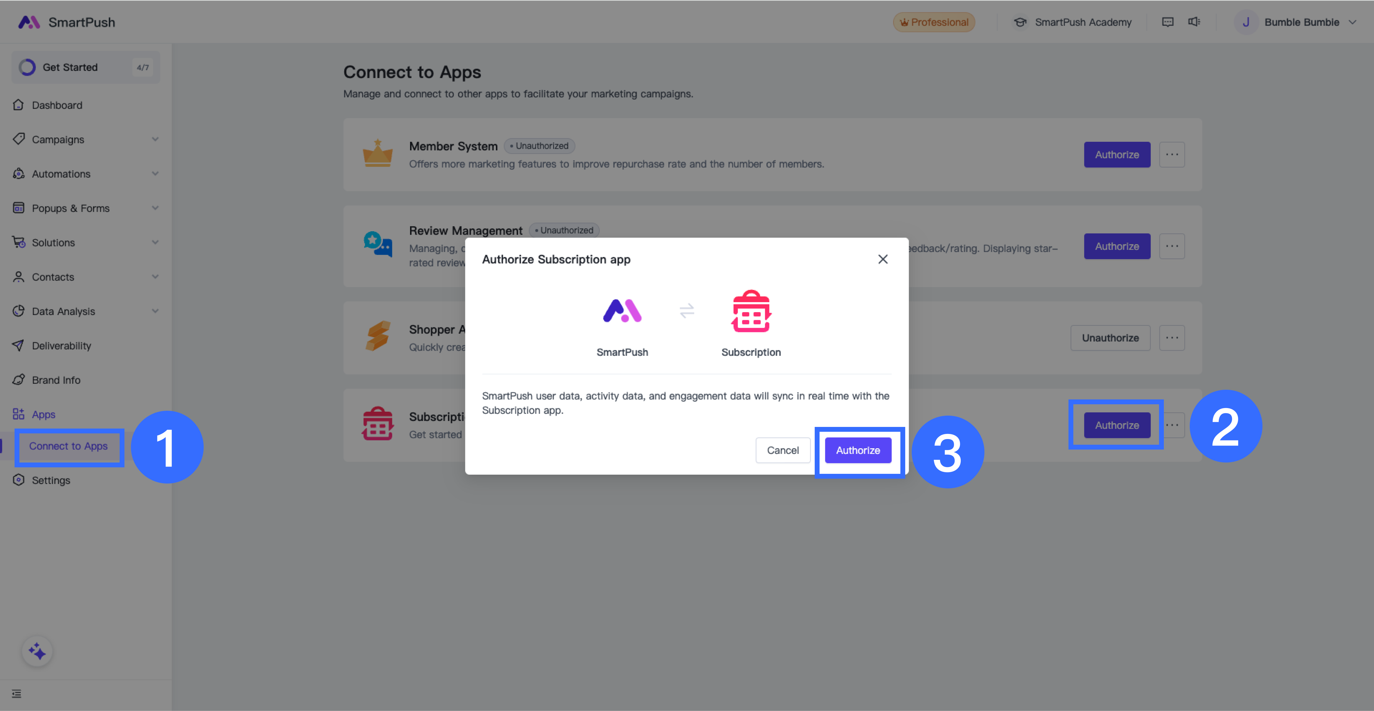Open the announcements megaphone icon

[1194, 22]
